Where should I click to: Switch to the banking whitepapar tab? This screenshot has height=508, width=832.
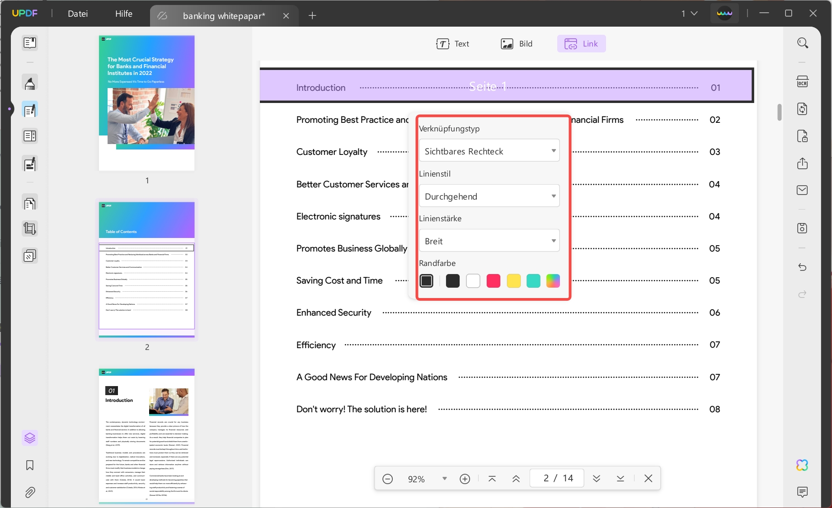click(x=224, y=16)
